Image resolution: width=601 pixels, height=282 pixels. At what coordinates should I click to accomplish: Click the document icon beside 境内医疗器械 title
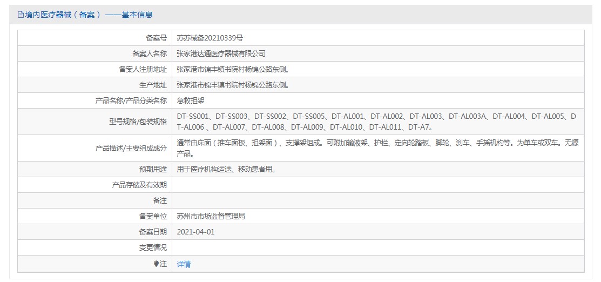click(x=21, y=15)
